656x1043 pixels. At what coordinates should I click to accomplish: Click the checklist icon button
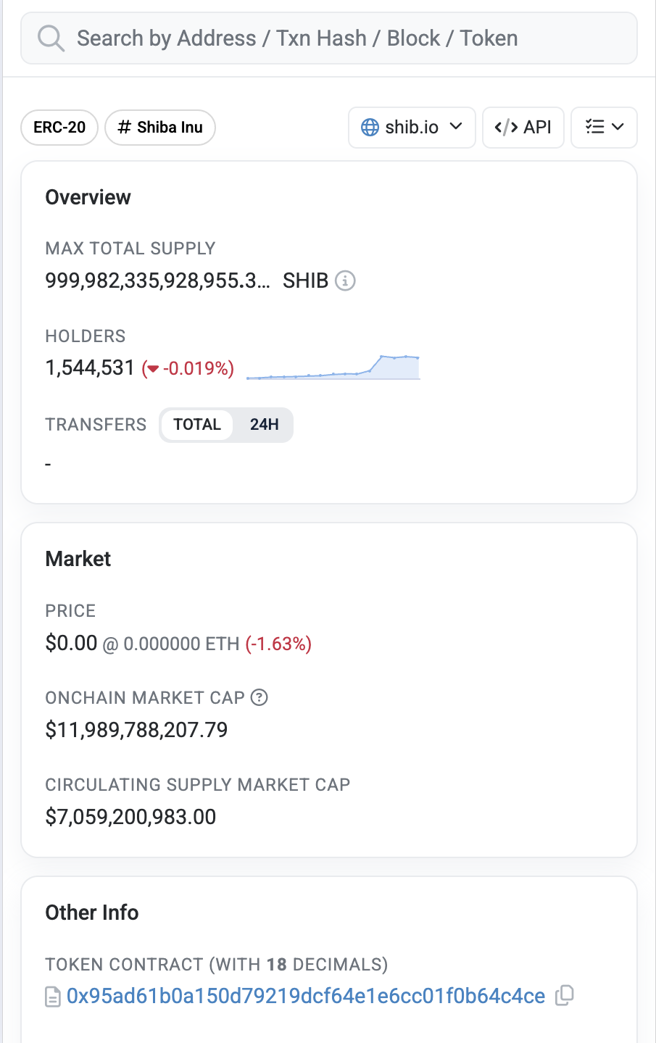click(x=594, y=127)
